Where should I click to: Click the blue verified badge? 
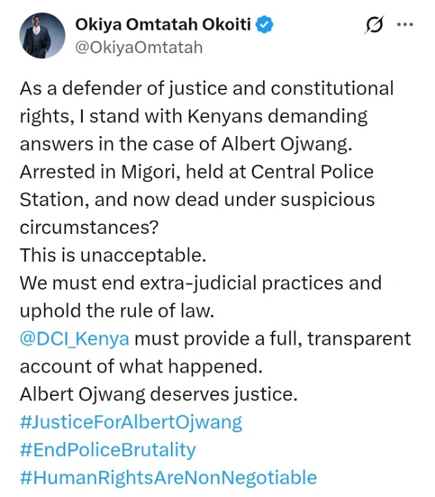pos(265,25)
